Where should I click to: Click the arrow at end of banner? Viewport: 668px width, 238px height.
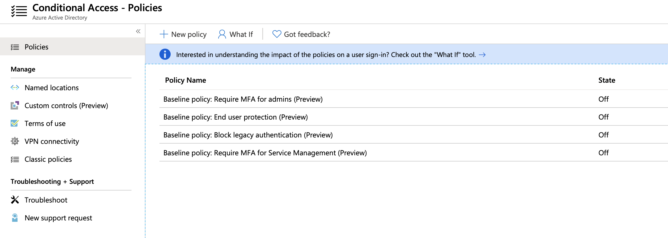pyautogui.click(x=482, y=55)
